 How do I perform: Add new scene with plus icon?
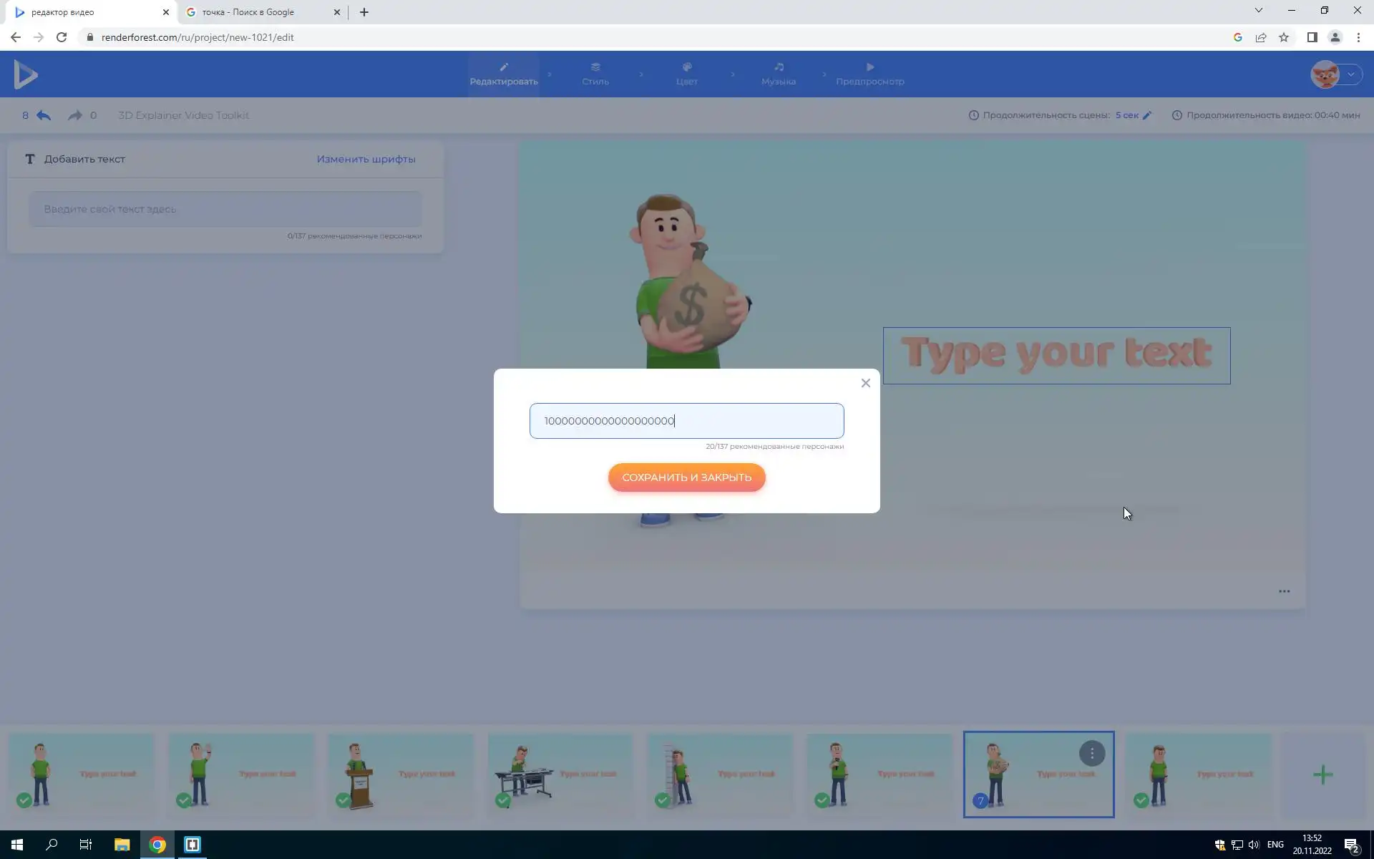[1322, 775]
